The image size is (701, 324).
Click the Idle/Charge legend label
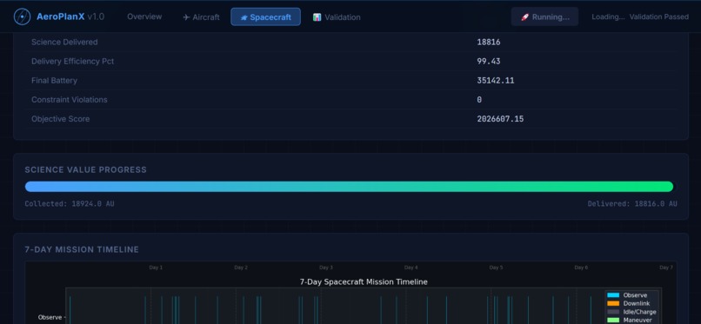640,312
